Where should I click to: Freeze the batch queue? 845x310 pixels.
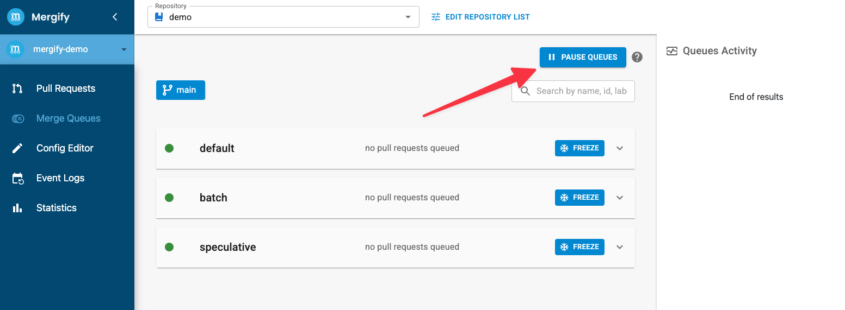point(579,198)
